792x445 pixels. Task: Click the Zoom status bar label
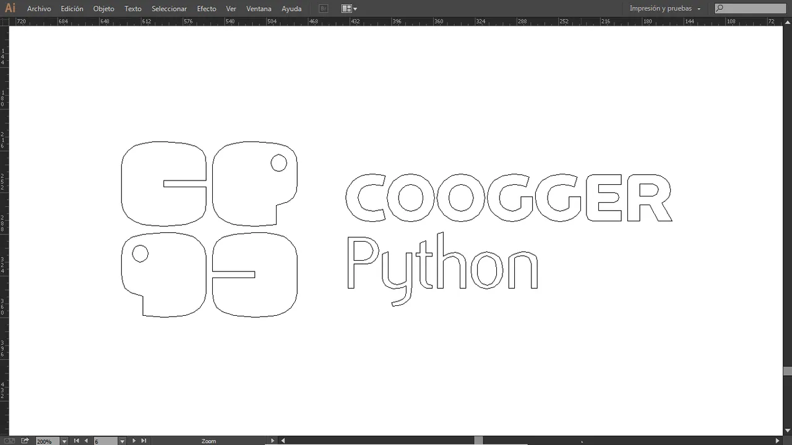coord(209,441)
